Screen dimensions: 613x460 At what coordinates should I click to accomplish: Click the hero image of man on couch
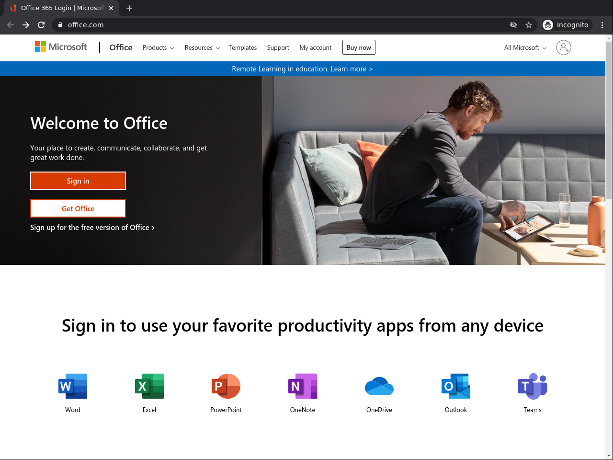(433, 170)
